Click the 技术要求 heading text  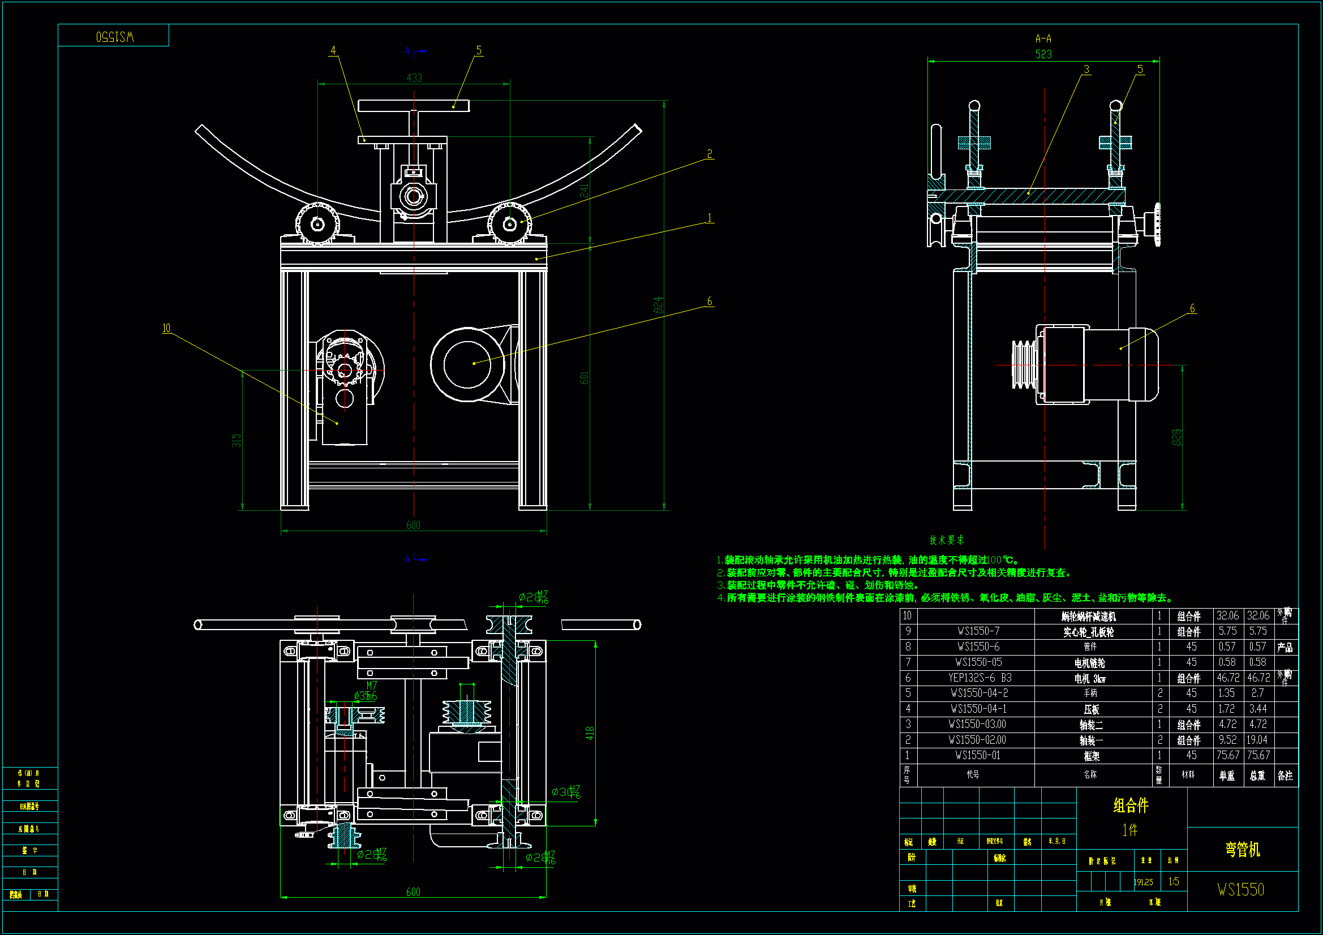click(x=946, y=540)
